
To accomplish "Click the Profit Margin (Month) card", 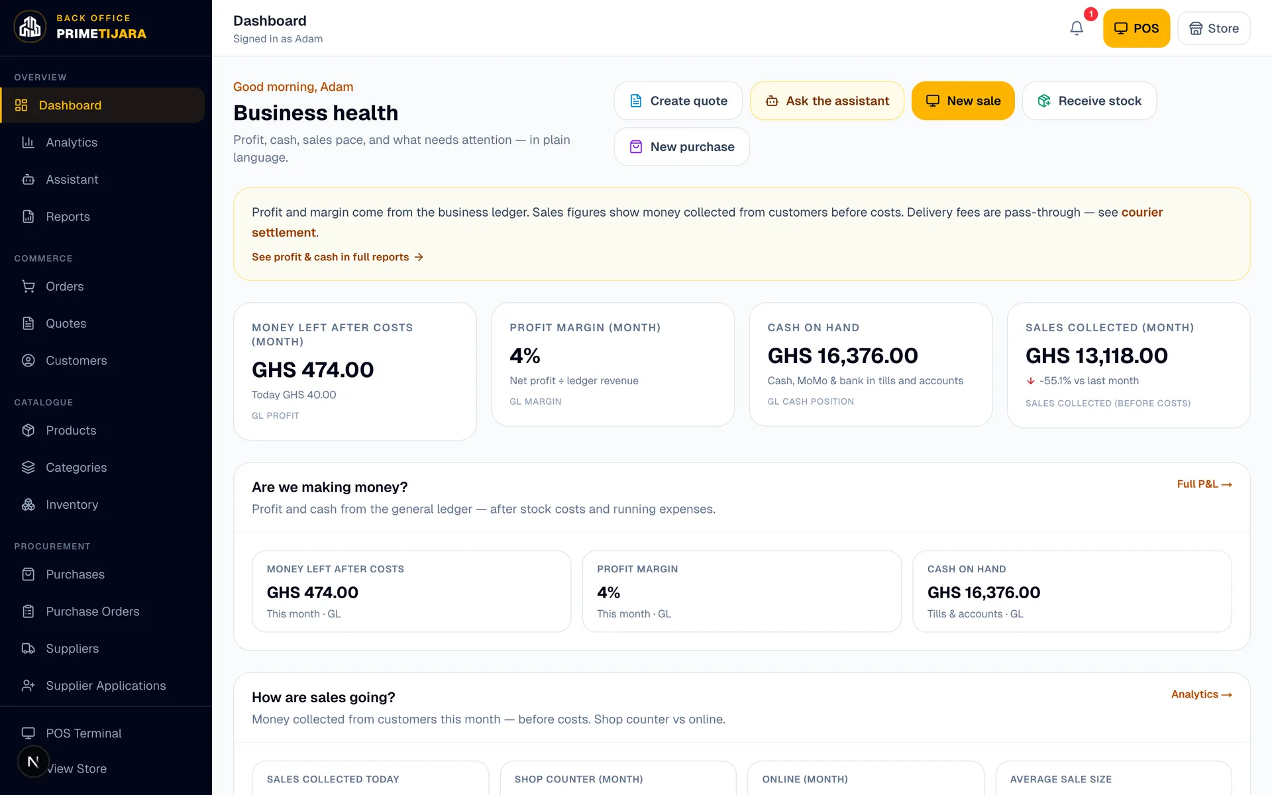I will (613, 364).
